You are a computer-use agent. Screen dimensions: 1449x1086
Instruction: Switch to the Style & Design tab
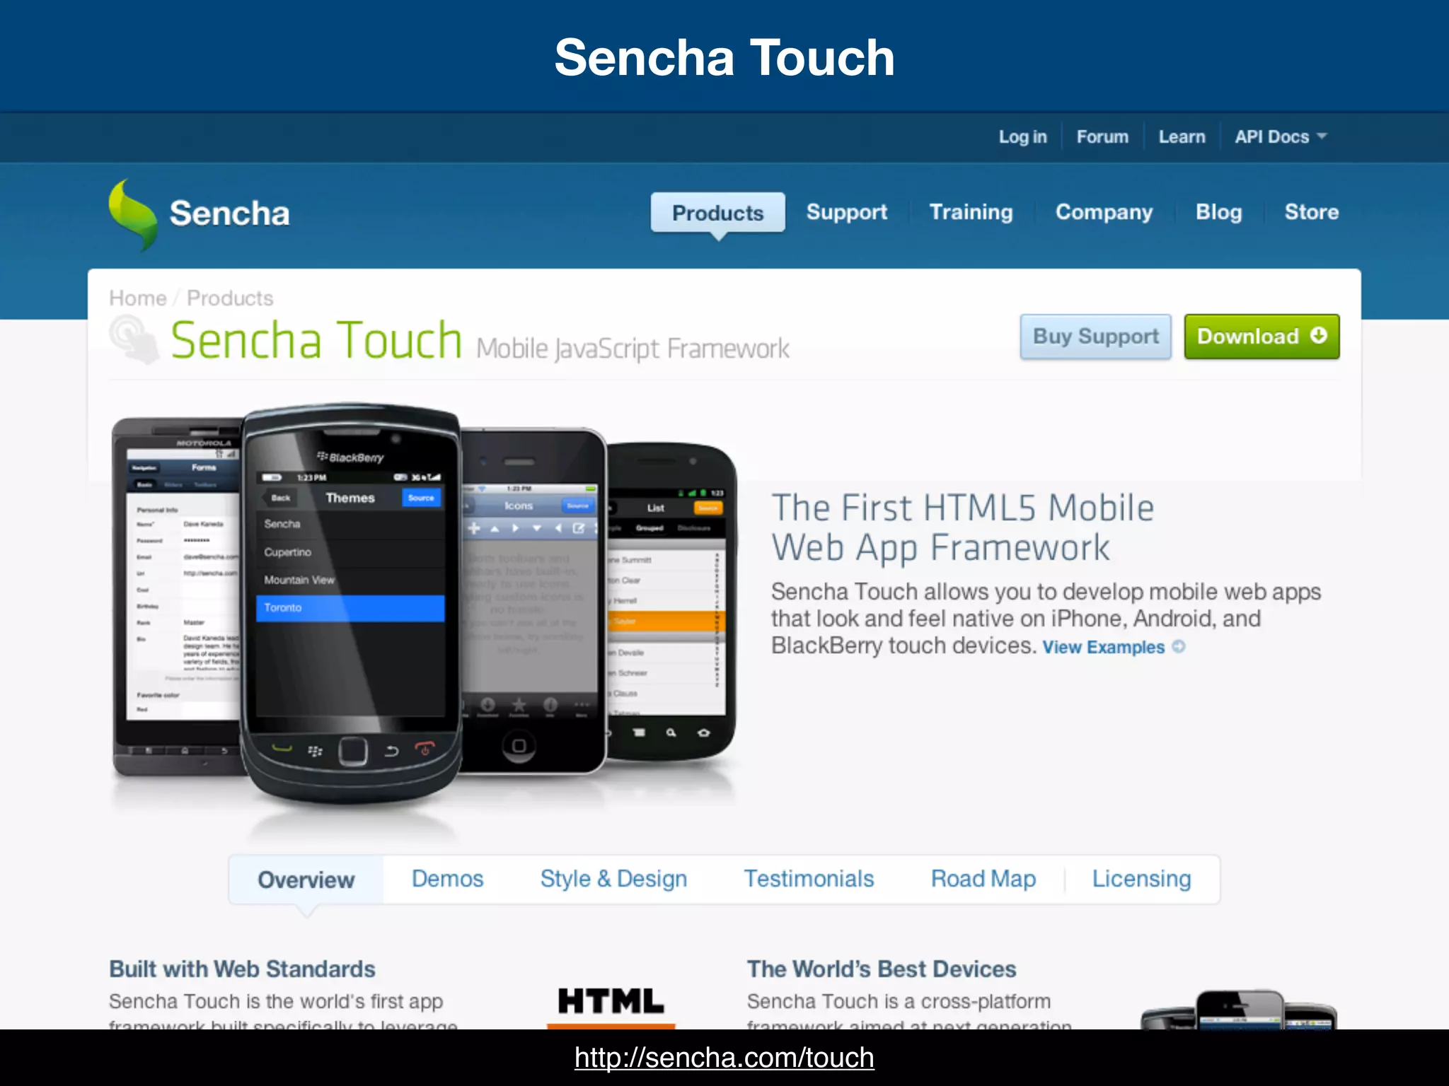[x=613, y=879]
